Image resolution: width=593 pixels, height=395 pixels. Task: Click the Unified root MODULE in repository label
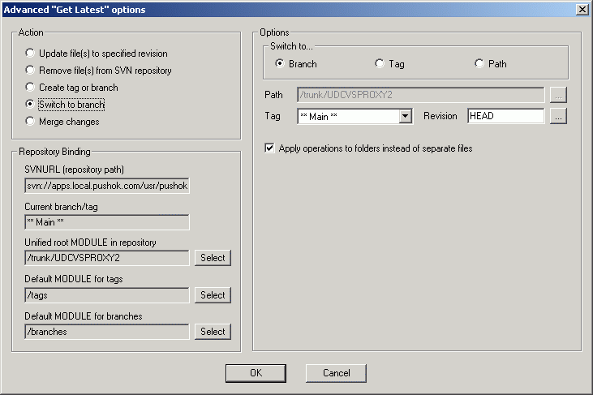(90, 243)
